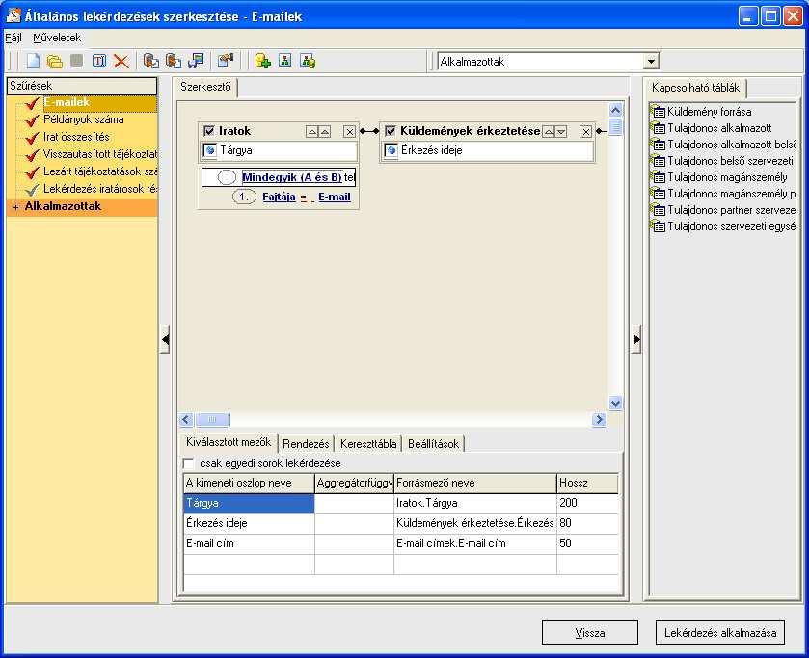Click the editor scroll right arrow
The width and height of the screenshot is (809, 658).
click(599, 420)
